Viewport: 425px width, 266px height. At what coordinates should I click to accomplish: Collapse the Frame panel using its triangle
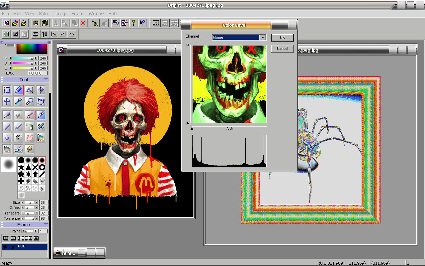click(x=46, y=225)
